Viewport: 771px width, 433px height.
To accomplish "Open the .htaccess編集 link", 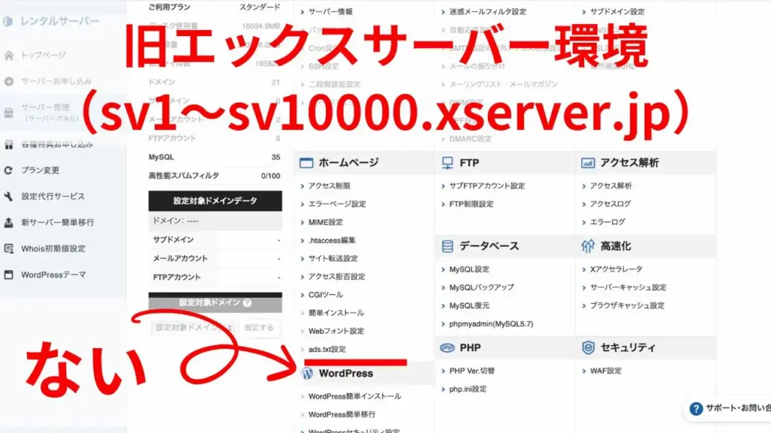I will coord(332,241).
